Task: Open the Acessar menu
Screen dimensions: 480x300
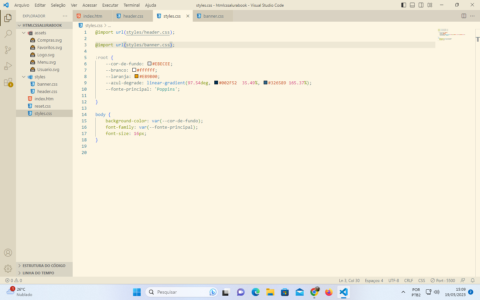Action: tap(90, 5)
